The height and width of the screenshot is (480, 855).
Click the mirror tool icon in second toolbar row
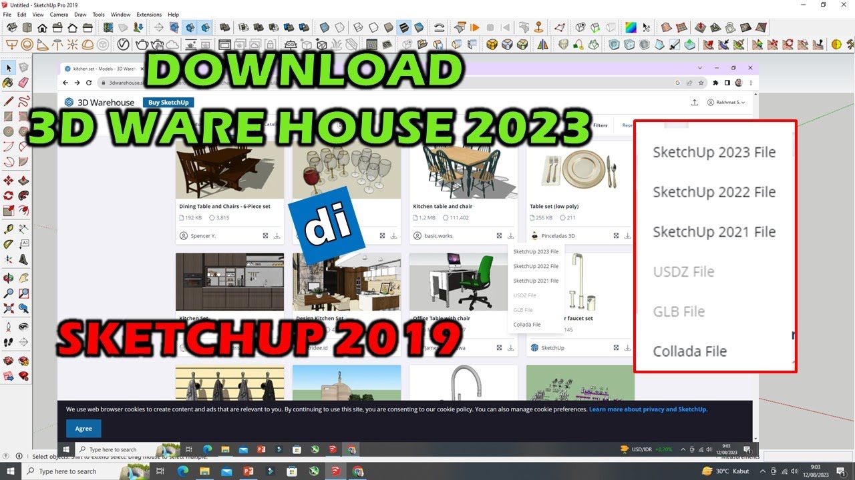pos(543,45)
